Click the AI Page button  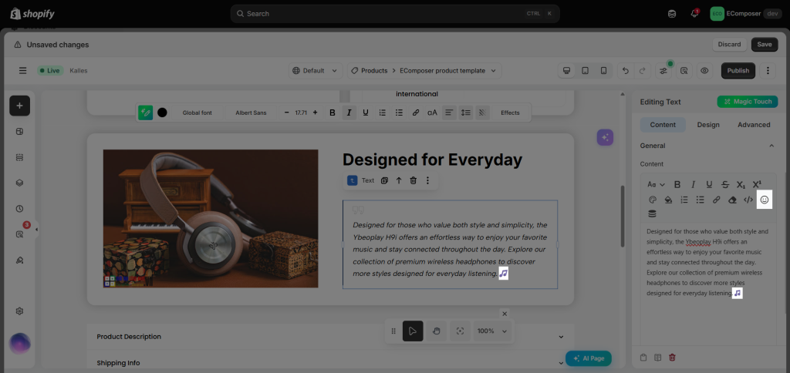[589, 358]
